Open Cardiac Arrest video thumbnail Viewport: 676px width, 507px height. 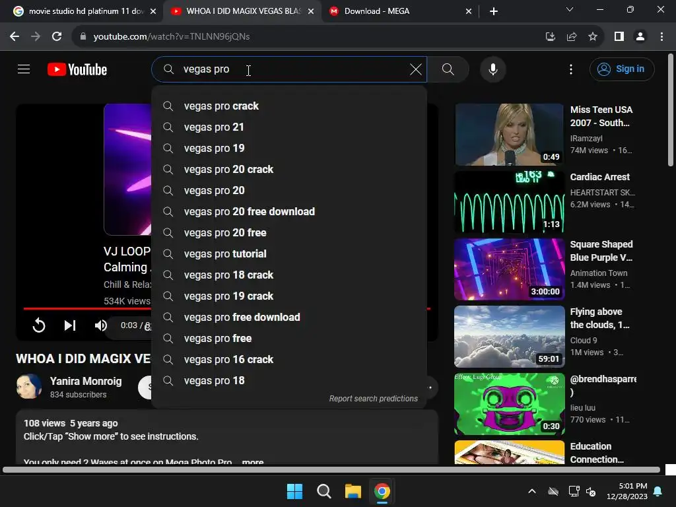(x=509, y=201)
